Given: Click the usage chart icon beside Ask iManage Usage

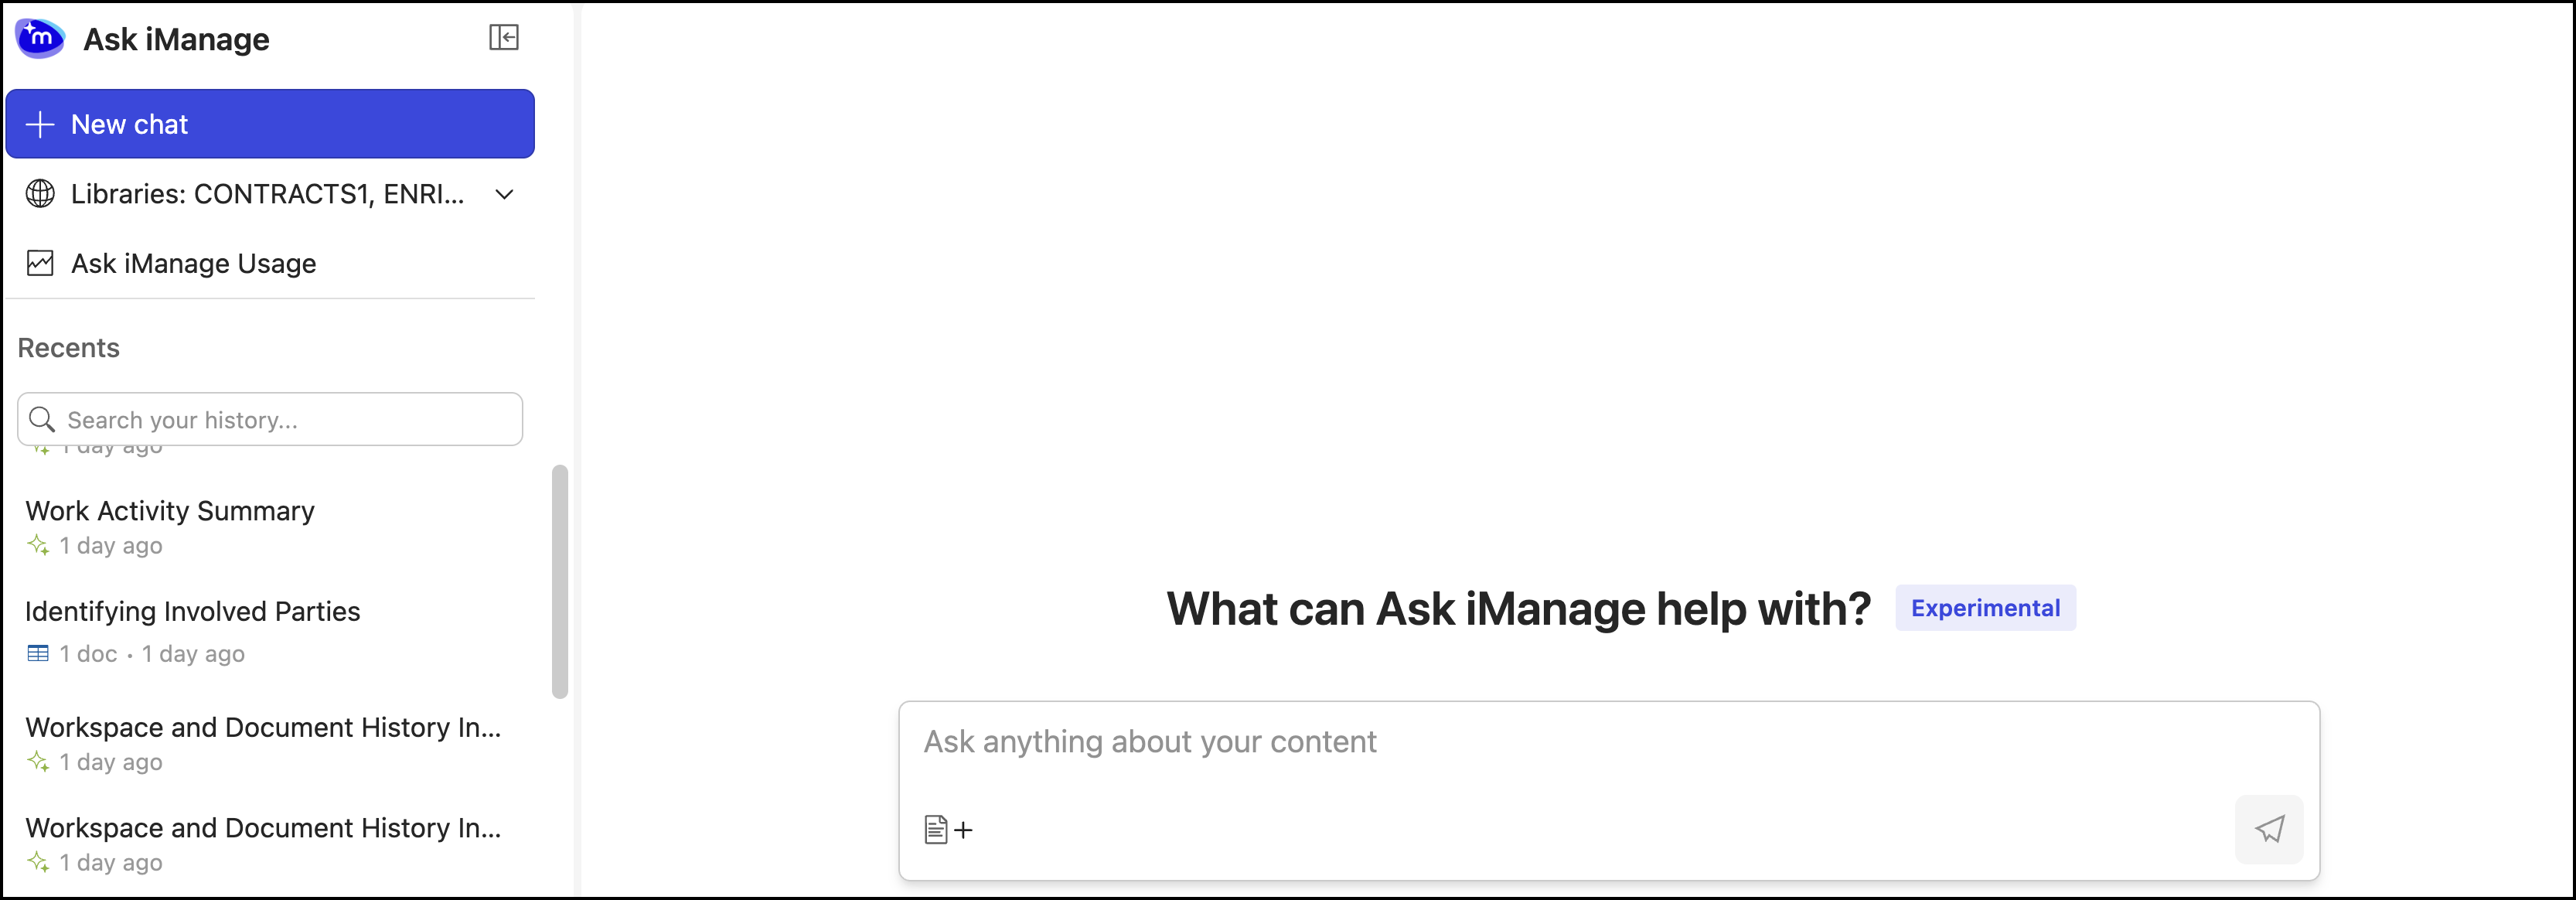Looking at the screenshot, I should pos(40,263).
